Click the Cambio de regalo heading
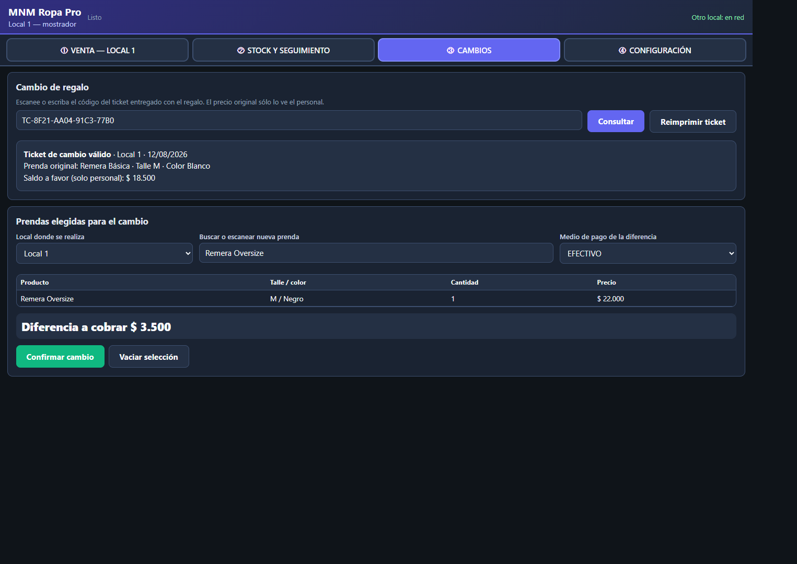 pos(52,87)
